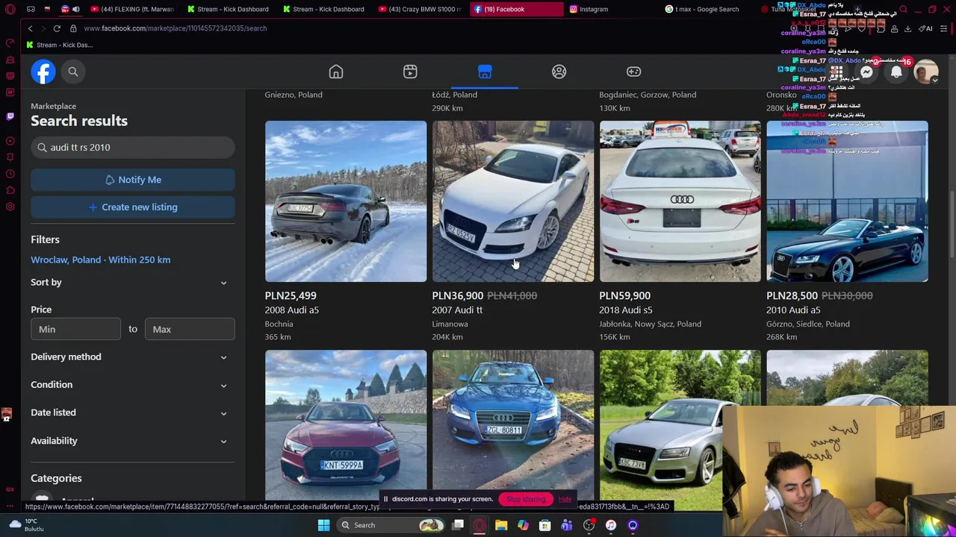This screenshot has height=537, width=956.
Task: Open the Groups icon in the top navigation
Action: [559, 72]
